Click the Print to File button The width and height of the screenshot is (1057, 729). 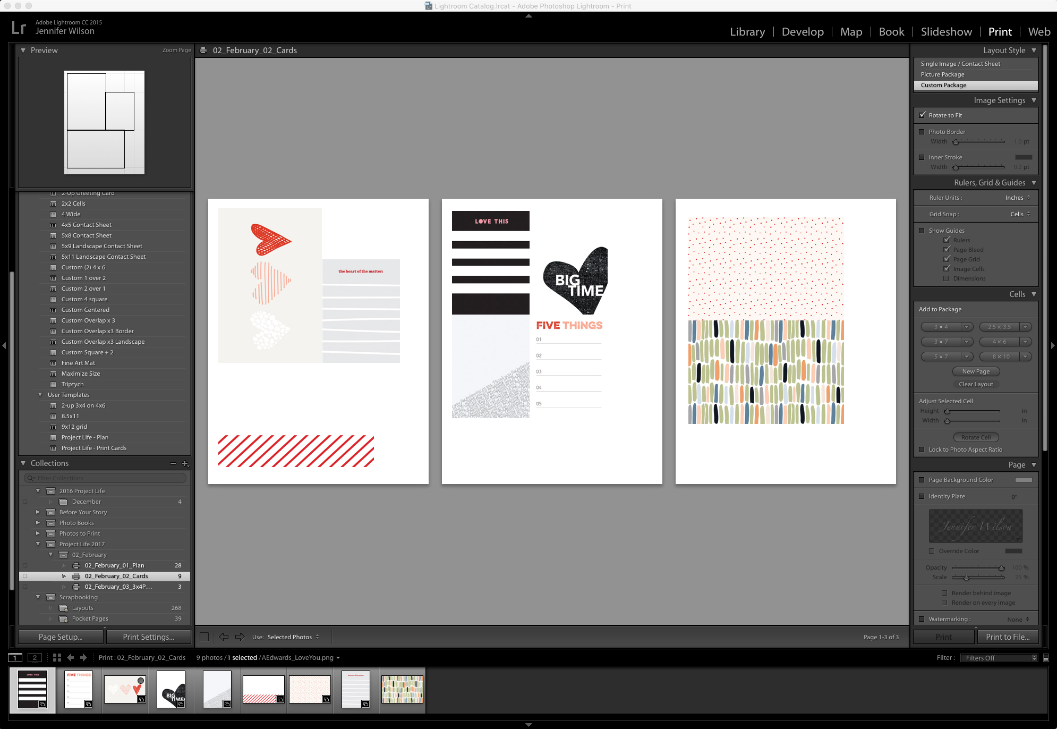coord(1007,637)
